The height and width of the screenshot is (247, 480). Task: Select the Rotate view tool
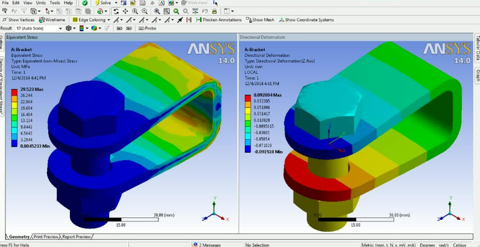coord(116,11)
